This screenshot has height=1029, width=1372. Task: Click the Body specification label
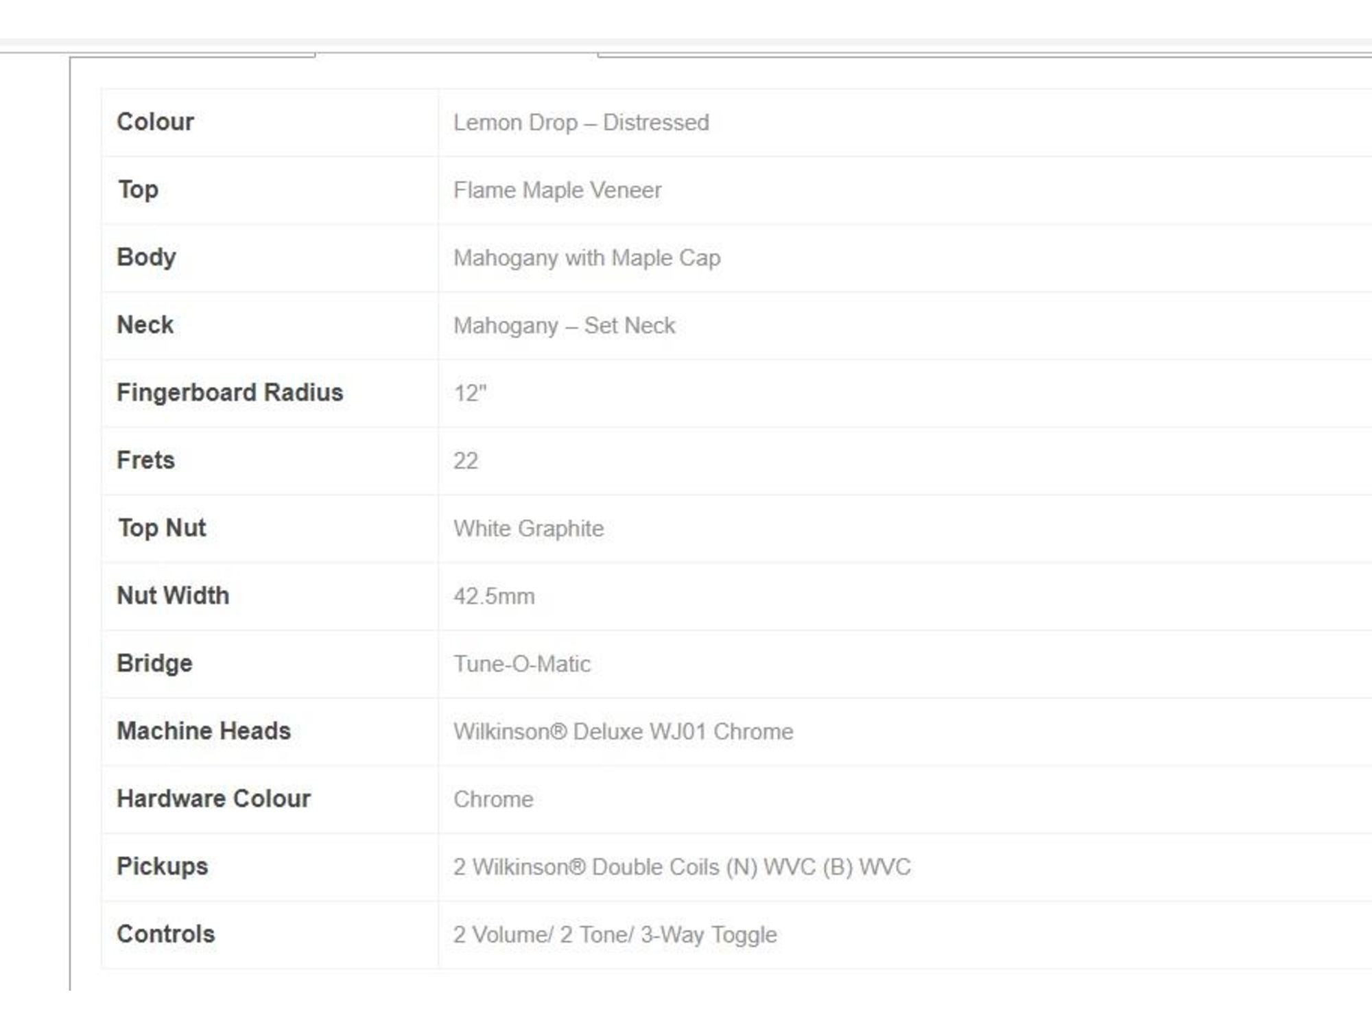coord(146,257)
